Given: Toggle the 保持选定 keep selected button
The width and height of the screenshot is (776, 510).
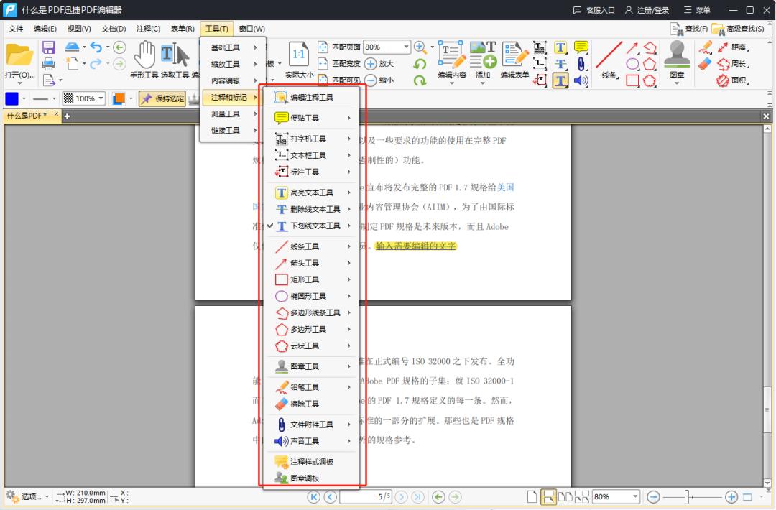Looking at the screenshot, I should 162,98.
